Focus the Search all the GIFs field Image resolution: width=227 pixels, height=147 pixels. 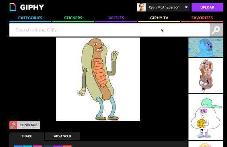[109, 30]
